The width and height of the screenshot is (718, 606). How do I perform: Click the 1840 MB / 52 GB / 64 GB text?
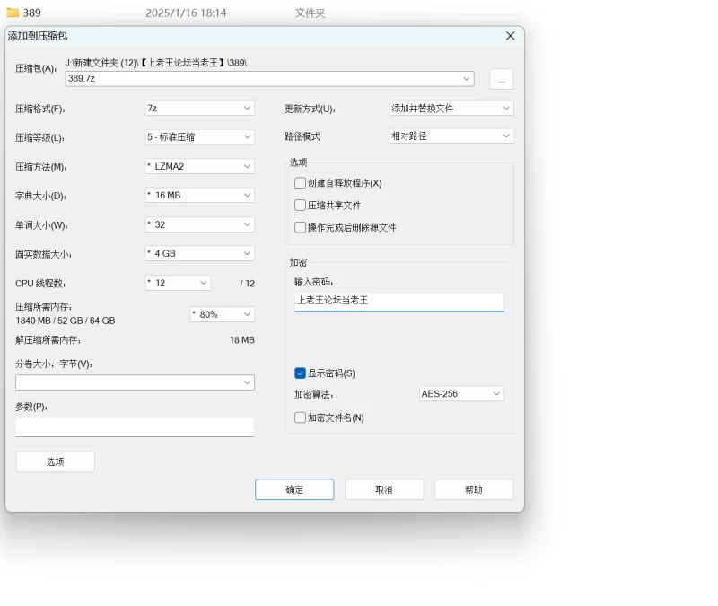click(x=66, y=321)
